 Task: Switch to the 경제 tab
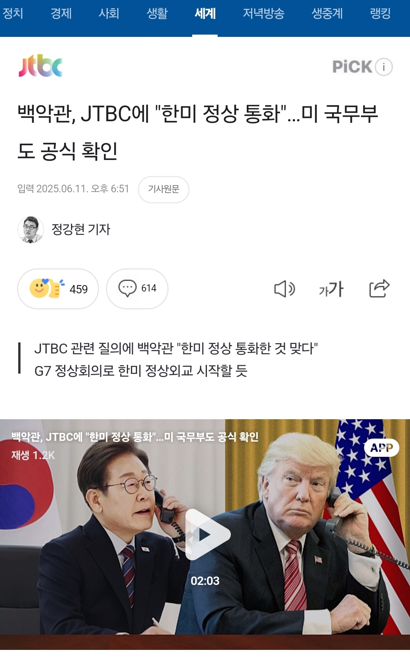pos(61,14)
